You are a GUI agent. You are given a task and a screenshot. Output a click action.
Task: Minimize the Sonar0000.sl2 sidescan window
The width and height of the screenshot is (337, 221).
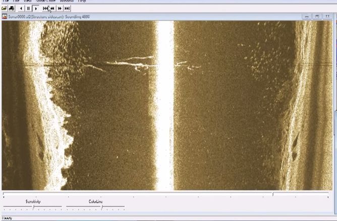(x=307, y=17)
